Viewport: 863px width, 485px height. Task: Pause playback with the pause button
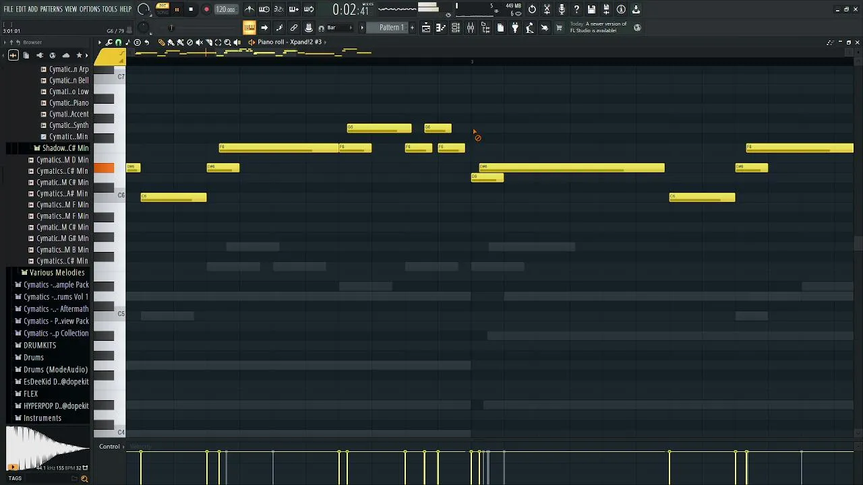click(x=177, y=9)
